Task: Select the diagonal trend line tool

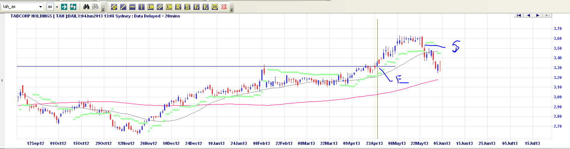Action: point(123,7)
